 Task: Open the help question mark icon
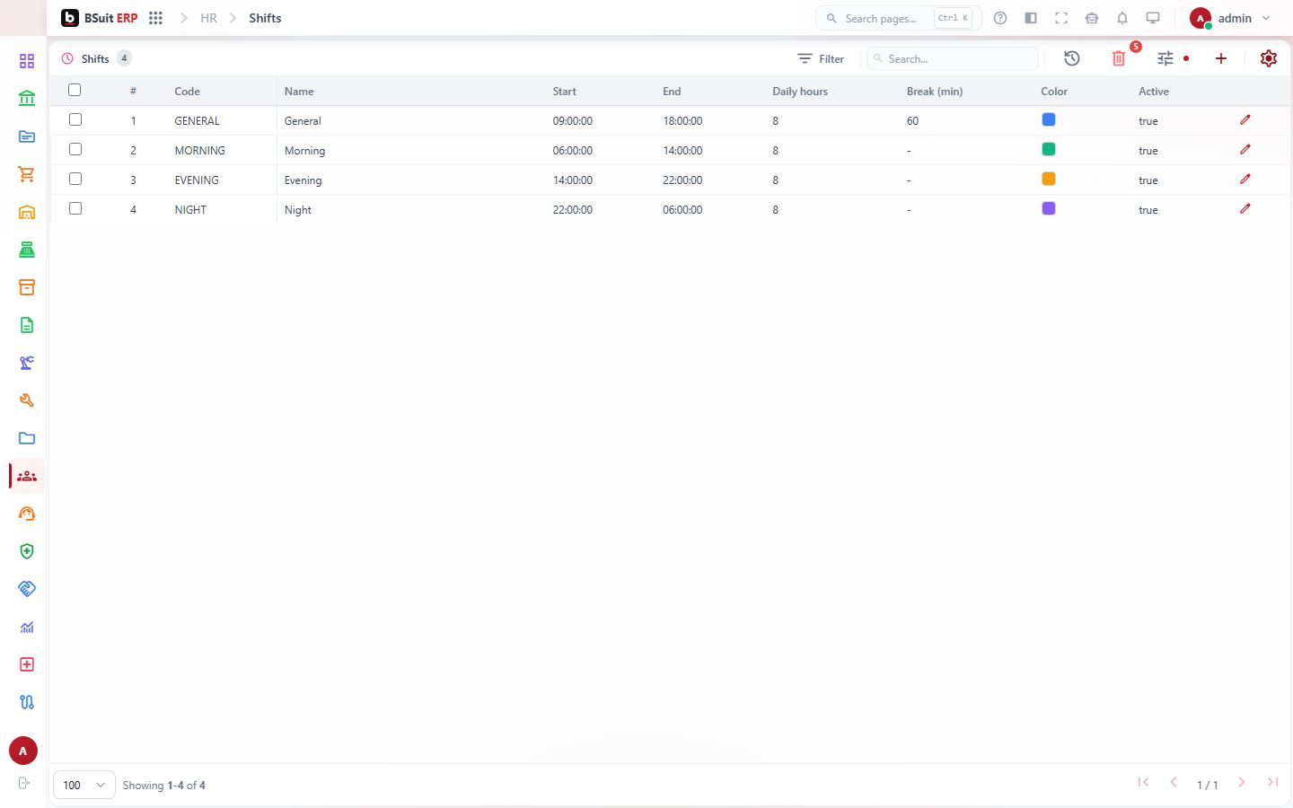click(1000, 18)
